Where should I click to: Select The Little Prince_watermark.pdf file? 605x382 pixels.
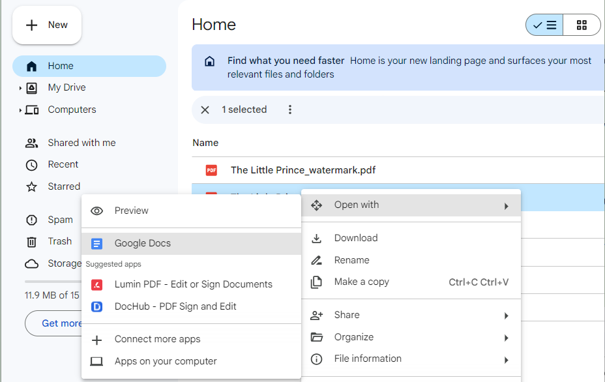pyautogui.click(x=302, y=169)
